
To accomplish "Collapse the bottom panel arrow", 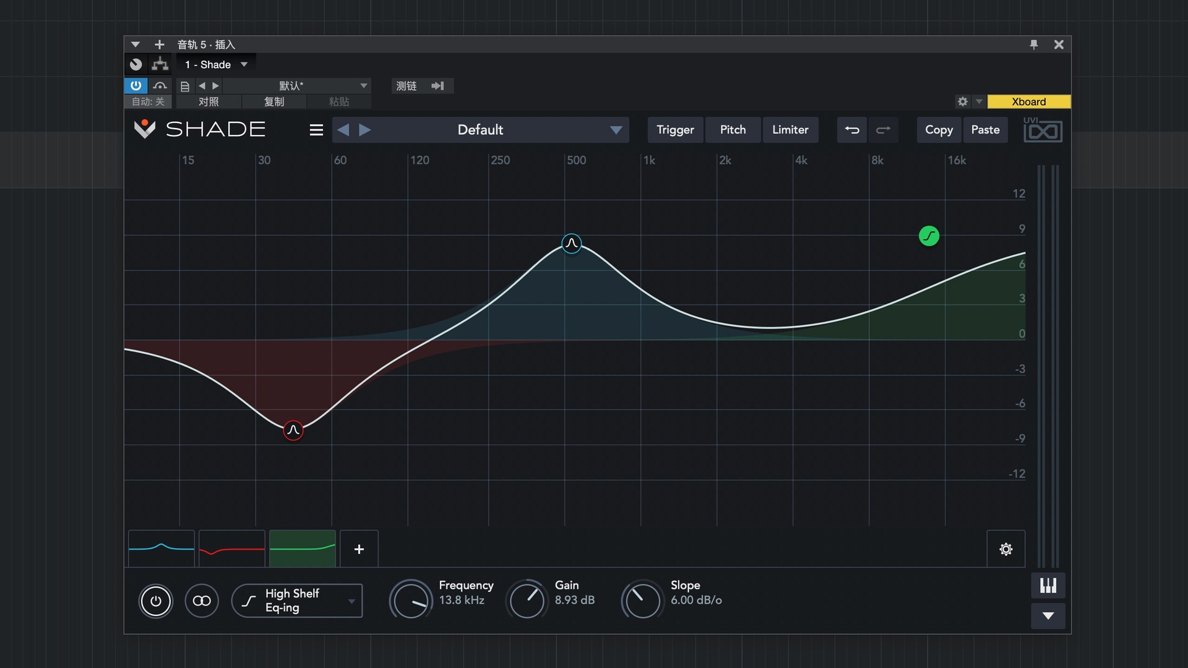I will pos(1048,616).
